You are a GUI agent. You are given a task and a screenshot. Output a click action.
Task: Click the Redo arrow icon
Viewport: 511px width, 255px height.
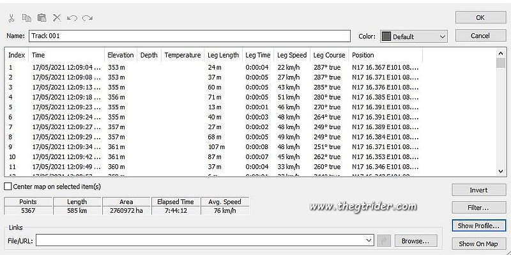pyautogui.click(x=88, y=18)
